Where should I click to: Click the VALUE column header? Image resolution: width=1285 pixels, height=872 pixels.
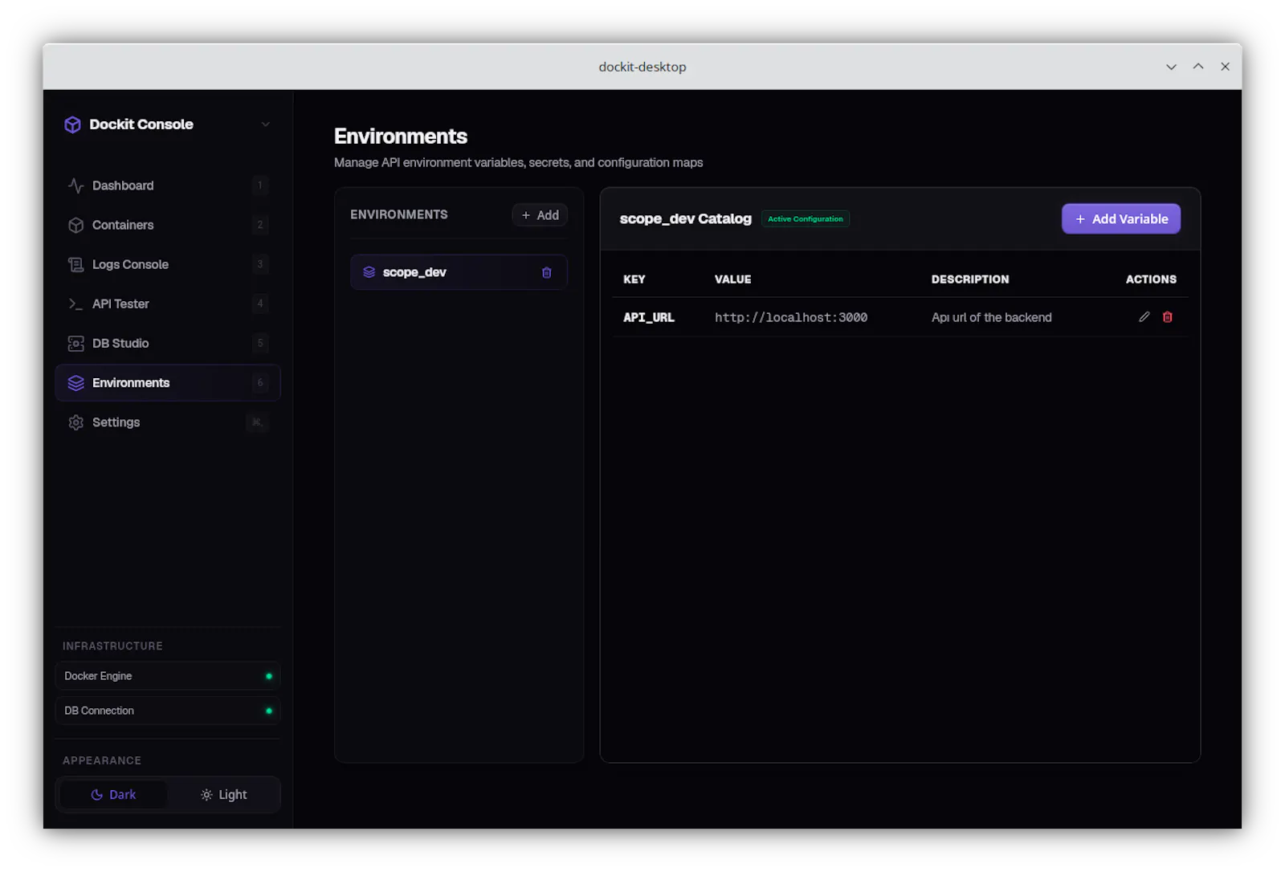tap(733, 279)
